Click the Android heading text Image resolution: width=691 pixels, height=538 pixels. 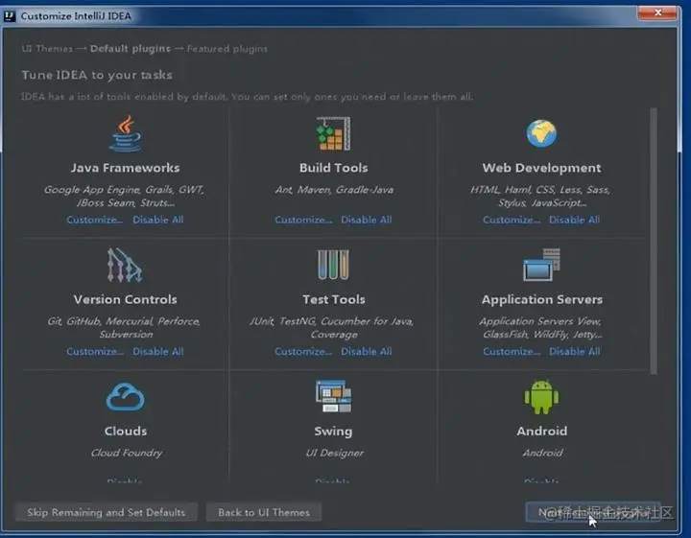pyautogui.click(x=542, y=431)
